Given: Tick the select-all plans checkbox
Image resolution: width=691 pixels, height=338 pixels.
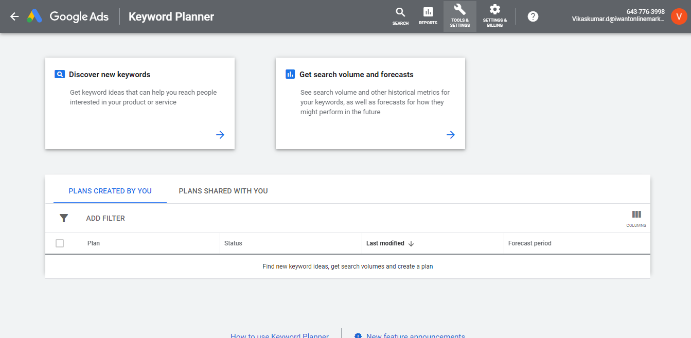Looking at the screenshot, I should (x=60, y=243).
